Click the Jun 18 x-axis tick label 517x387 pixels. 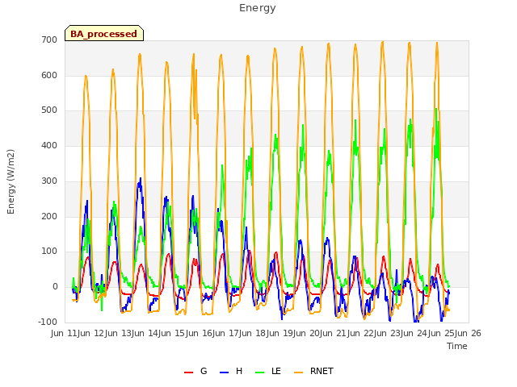(252, 333)
